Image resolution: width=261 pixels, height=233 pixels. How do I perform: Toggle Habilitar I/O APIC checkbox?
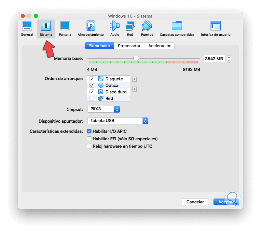pyautogui.click(x=89, y=131)
